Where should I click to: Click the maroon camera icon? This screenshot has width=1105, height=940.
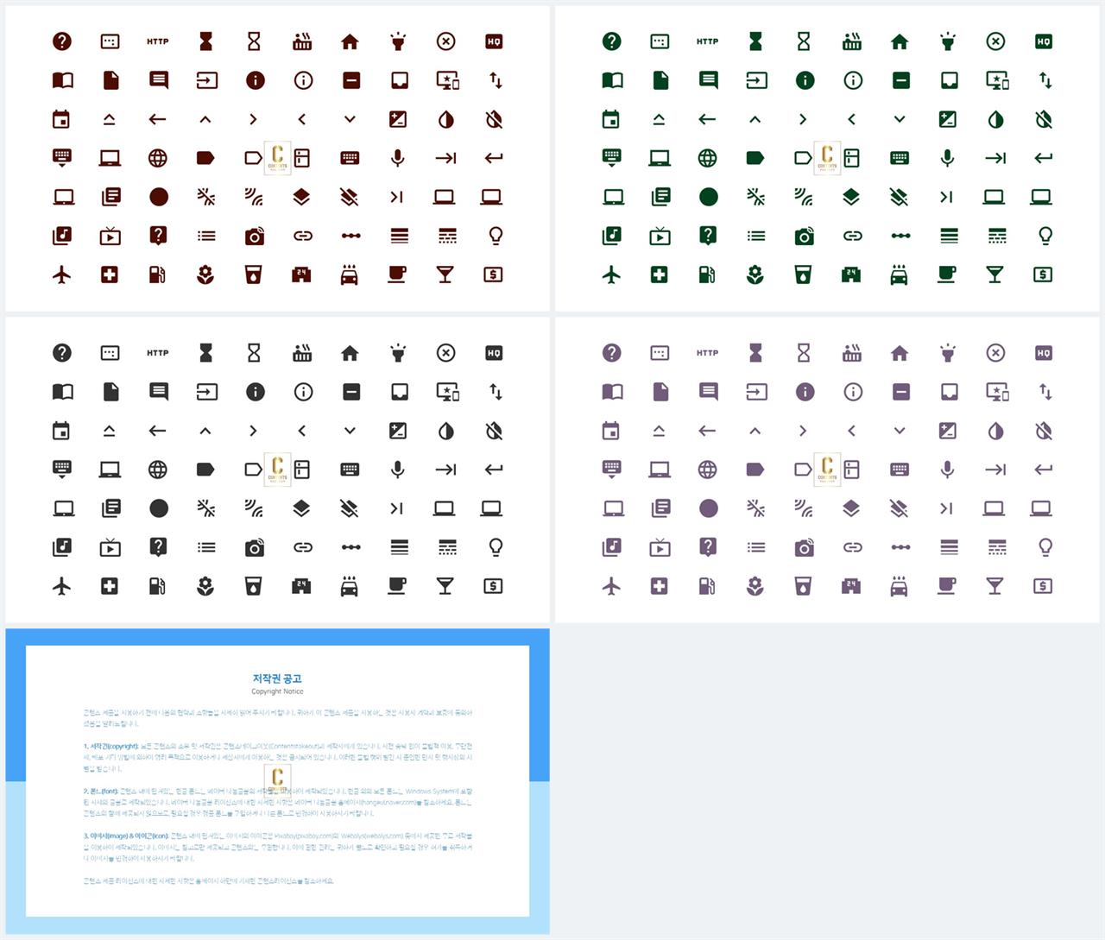coord(255,236)
